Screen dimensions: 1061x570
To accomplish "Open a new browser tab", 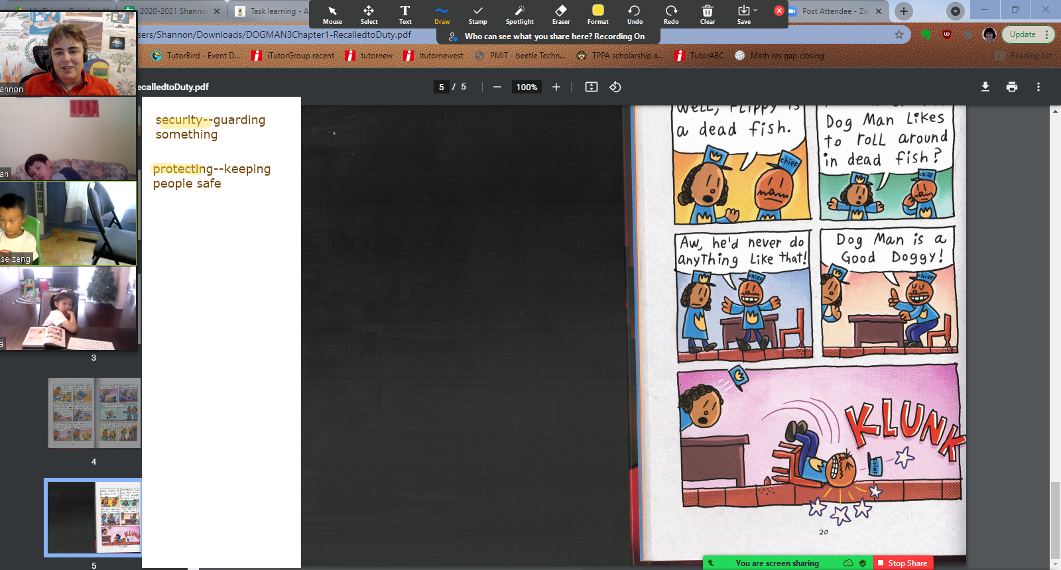I will point(903,11).
